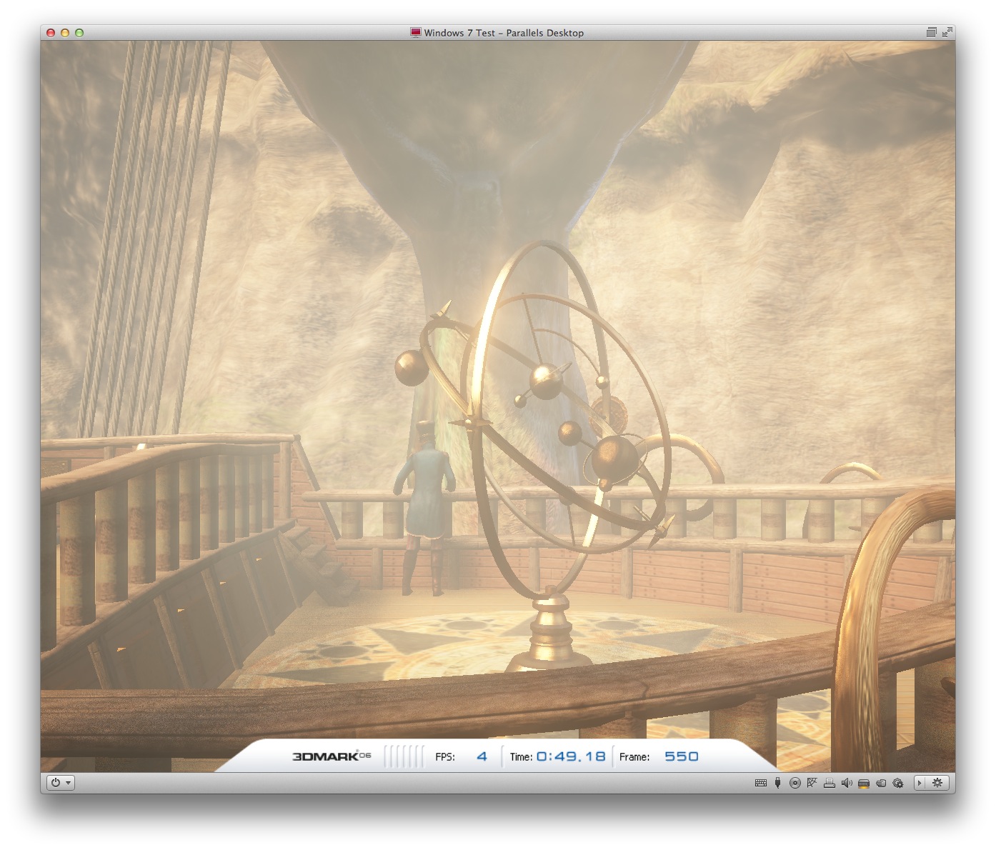Viewport: 996px width, 850px height.
Task: Open the sound speaker icon
Action: [847, 783]
